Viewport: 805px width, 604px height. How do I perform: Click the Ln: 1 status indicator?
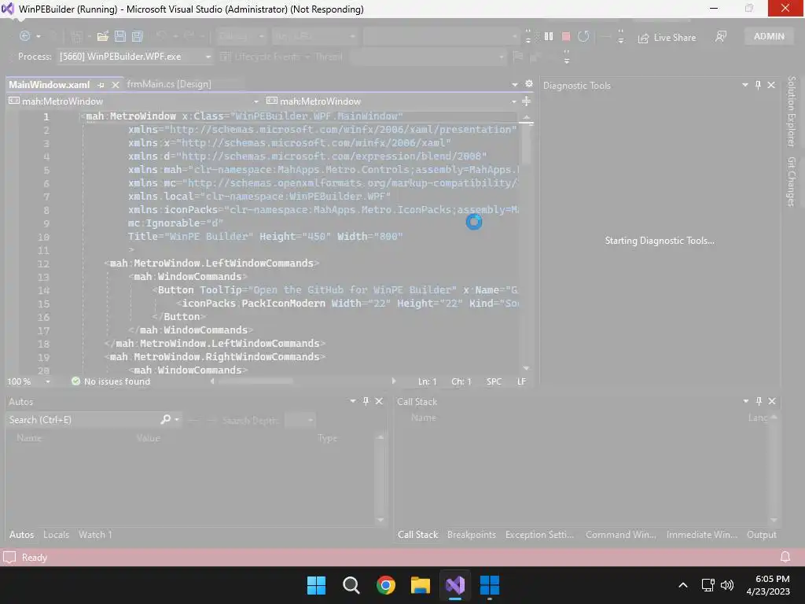click(x=427, y=381)
